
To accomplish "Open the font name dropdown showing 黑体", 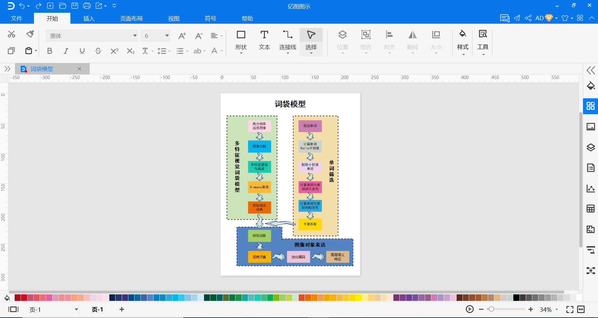I will (92, 36).
